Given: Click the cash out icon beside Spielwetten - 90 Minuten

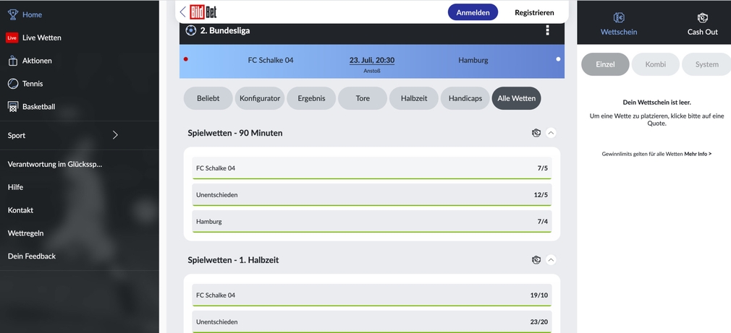Looking at the screenshot, I should pyautogui.click(x=536, y=133).
